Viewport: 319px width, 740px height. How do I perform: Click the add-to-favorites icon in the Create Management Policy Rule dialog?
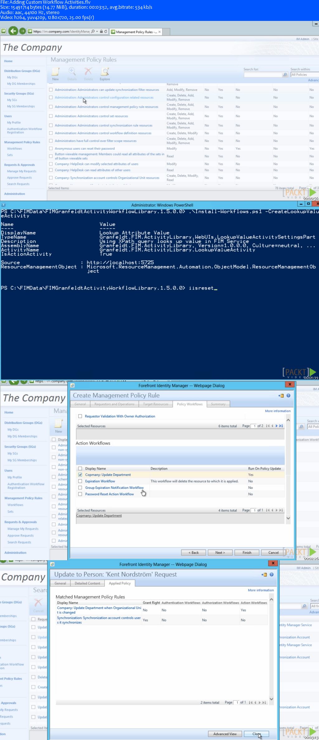(281, 395)
